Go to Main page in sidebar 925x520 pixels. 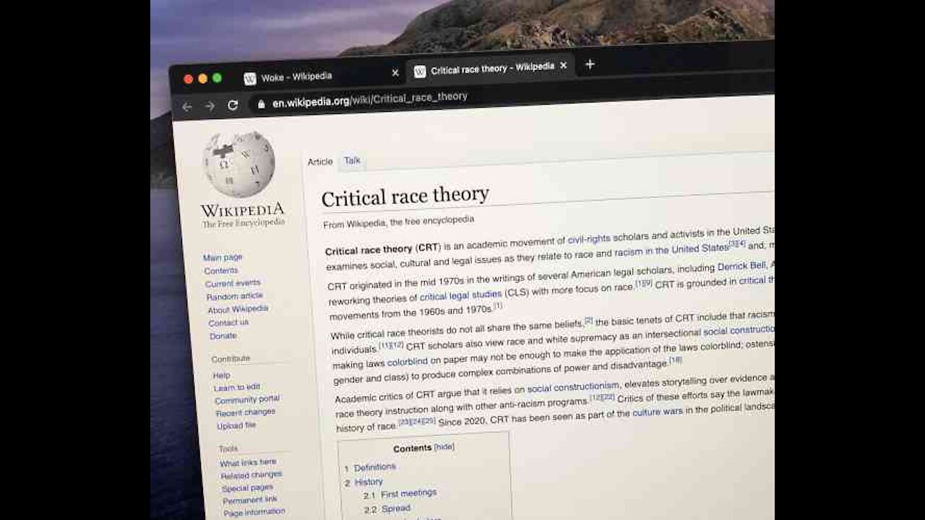pyautogui.click(x=223, y=257)
